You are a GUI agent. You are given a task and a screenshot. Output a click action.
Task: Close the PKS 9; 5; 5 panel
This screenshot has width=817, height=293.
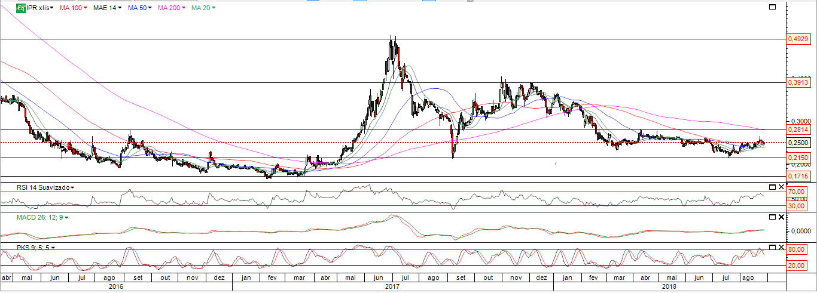point(781,246)
